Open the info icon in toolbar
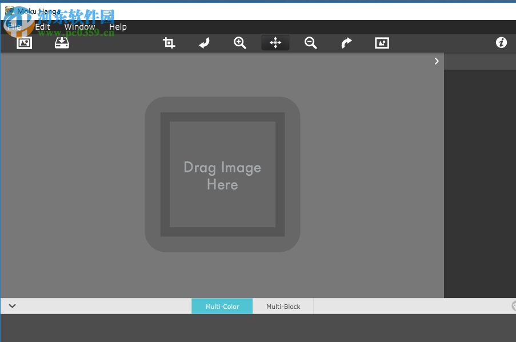Screen dimensions: 516x342 (x=501, y=43)
